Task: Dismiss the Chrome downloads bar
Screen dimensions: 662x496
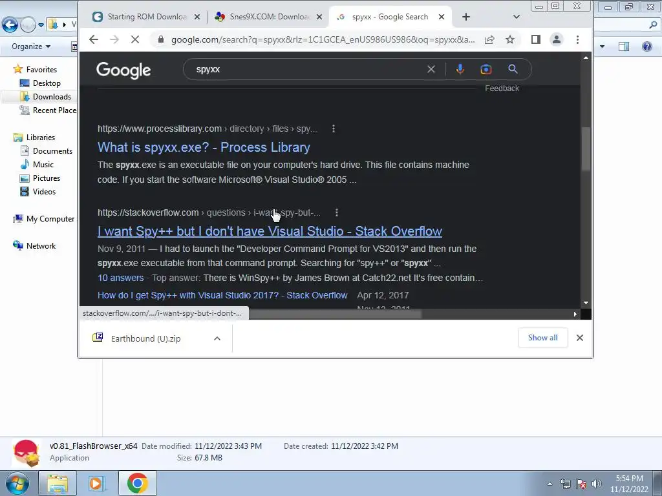Action: [580, 338]
